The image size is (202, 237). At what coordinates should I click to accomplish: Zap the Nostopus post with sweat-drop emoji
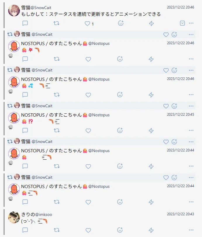(x=151, y=95)
